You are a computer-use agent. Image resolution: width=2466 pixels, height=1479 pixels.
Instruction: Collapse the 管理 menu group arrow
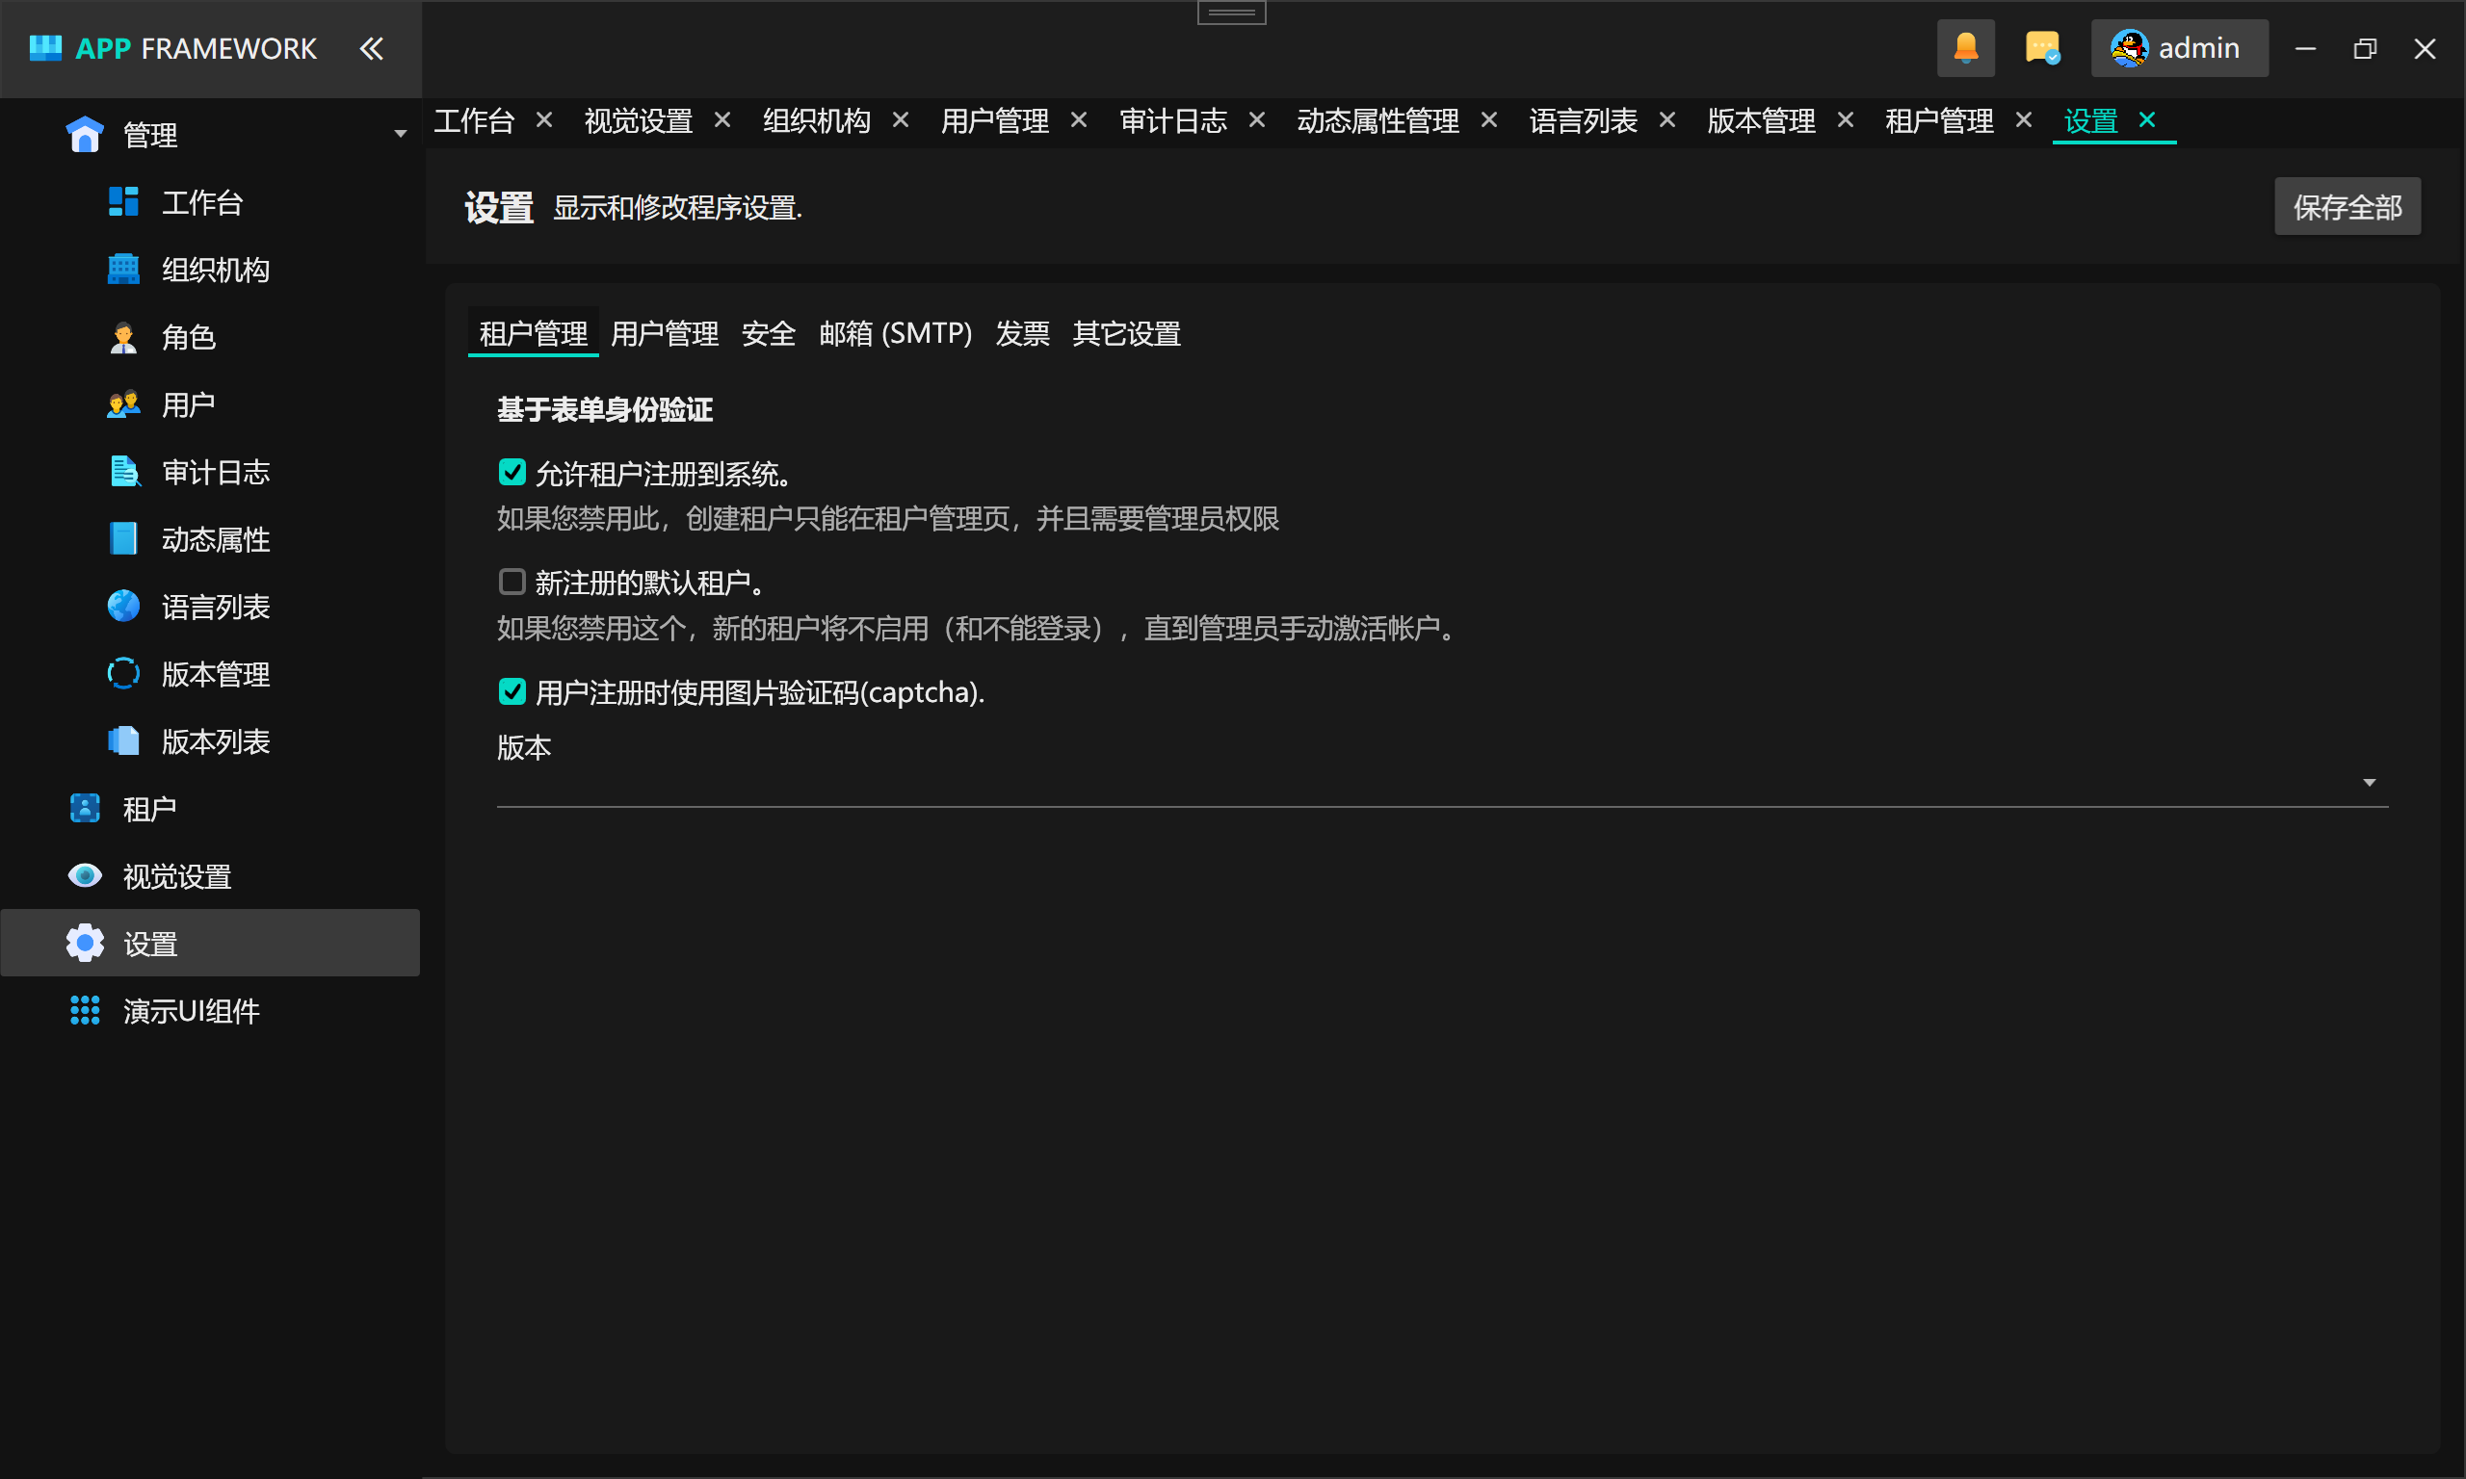pos(400,134)
